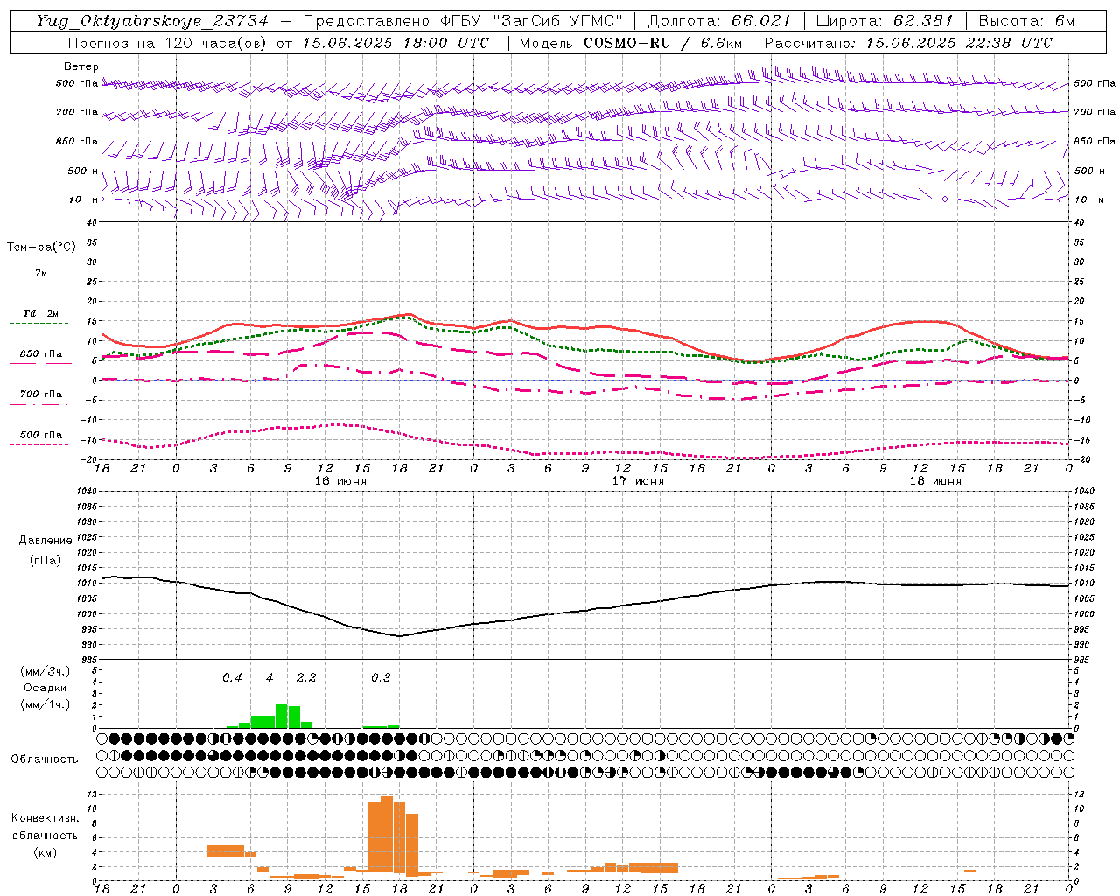Click the tallest green precipitation bar
Screen dimensions: 1120x896
[282, 716]
